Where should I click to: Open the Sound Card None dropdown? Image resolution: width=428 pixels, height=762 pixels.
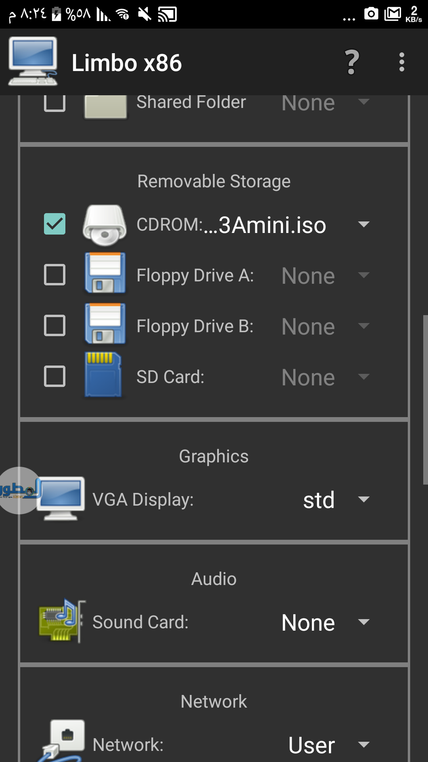(363, 622)
